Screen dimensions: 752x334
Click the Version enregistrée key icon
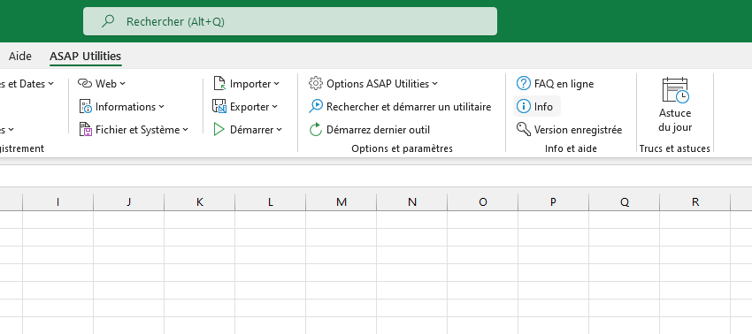pos(523,129)
